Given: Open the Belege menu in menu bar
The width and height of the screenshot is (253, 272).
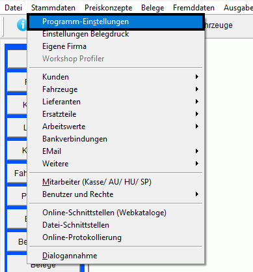Looking at the screenshot, I should tap(153, 8).
